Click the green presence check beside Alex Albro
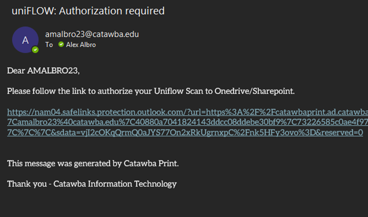The height and width of the screenshot is (217, 368). [61, 44]
